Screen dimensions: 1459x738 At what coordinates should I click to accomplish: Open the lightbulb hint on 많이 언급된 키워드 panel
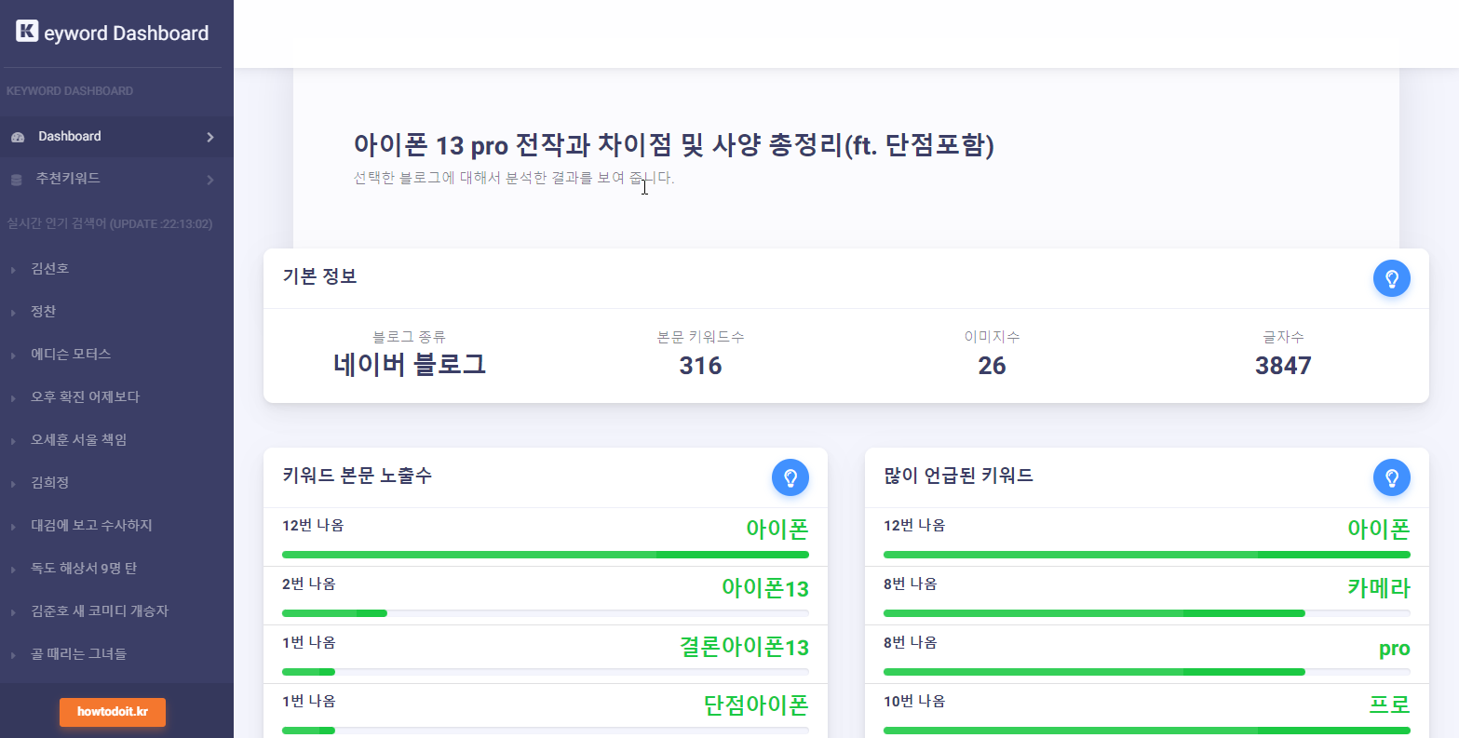(1392, 477)
